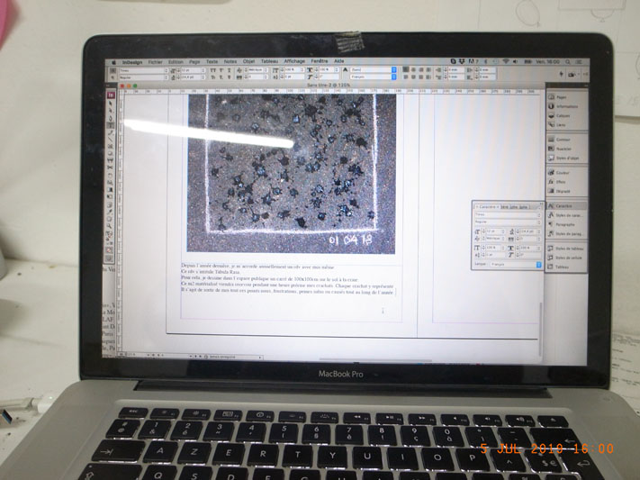Open the Styles de caractère panel
Screen dimensions: 640x480
point(566,215)
